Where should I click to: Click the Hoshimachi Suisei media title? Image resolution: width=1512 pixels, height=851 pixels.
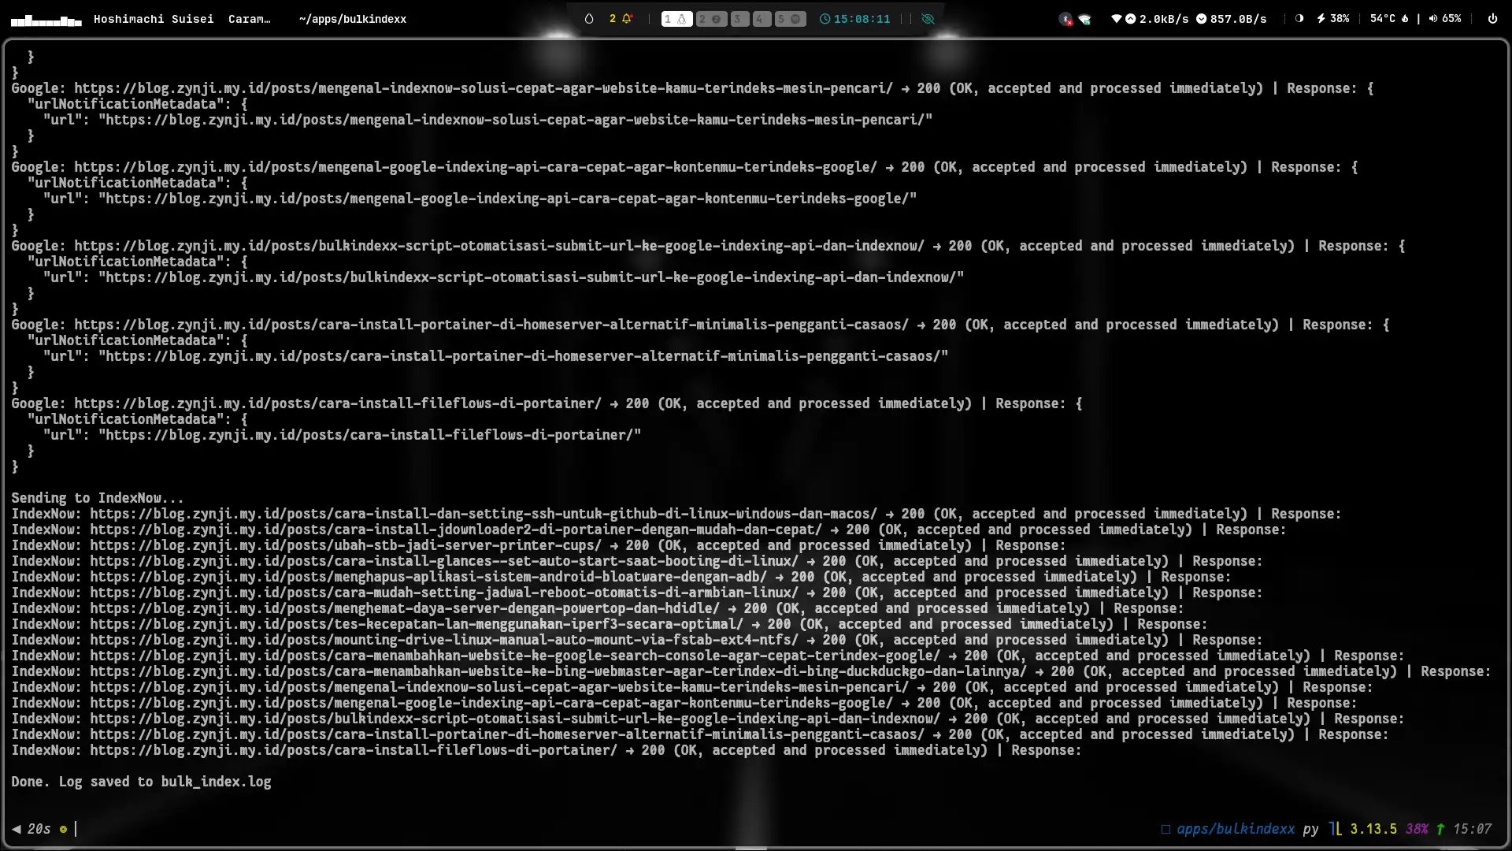154,18
